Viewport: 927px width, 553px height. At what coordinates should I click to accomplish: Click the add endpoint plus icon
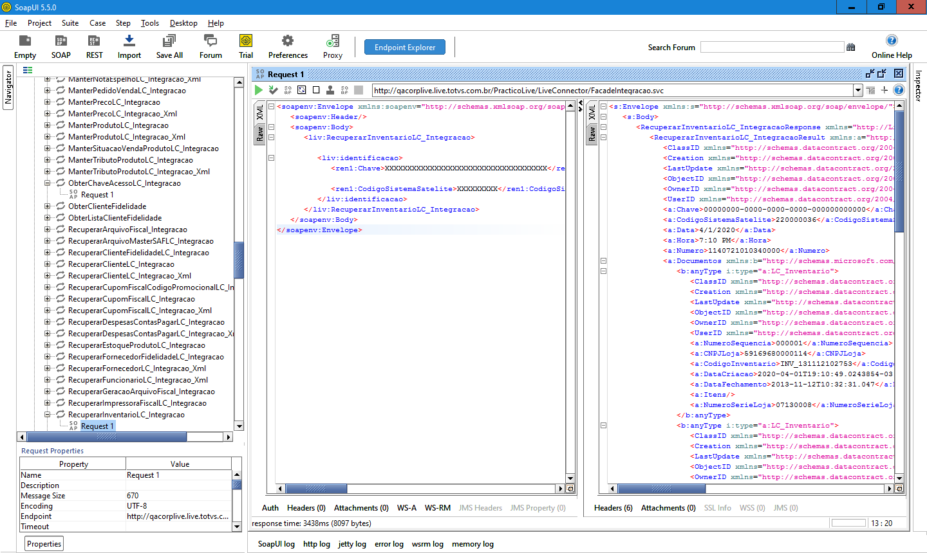[x=885, y=90]
